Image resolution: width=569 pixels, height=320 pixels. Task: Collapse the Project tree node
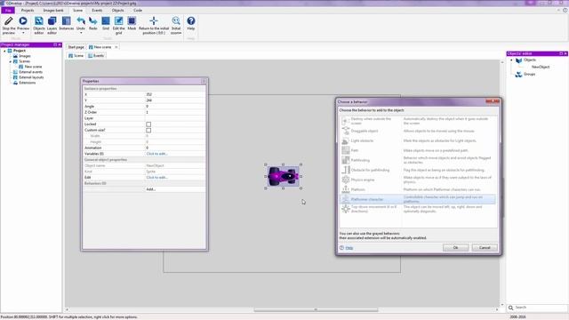[x=4, y=51]
